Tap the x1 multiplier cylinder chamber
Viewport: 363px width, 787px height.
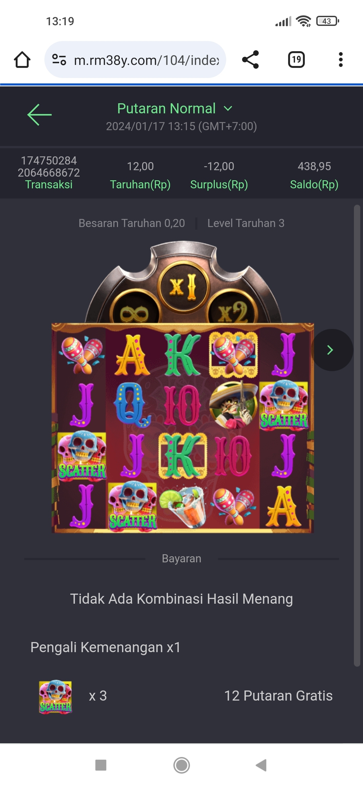184,287
